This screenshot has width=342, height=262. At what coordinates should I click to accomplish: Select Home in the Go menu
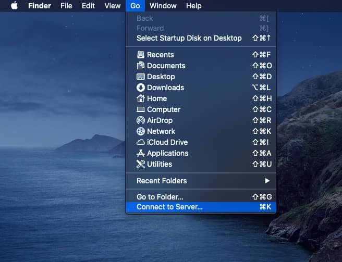pos(201,98)
